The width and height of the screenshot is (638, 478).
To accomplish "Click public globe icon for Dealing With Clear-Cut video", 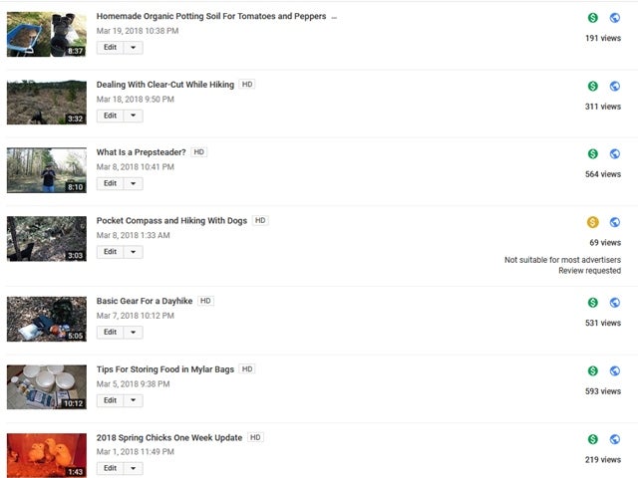I will coord(615,86).
